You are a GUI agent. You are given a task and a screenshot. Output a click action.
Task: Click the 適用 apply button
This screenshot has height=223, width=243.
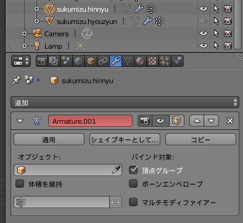[49, 139]
